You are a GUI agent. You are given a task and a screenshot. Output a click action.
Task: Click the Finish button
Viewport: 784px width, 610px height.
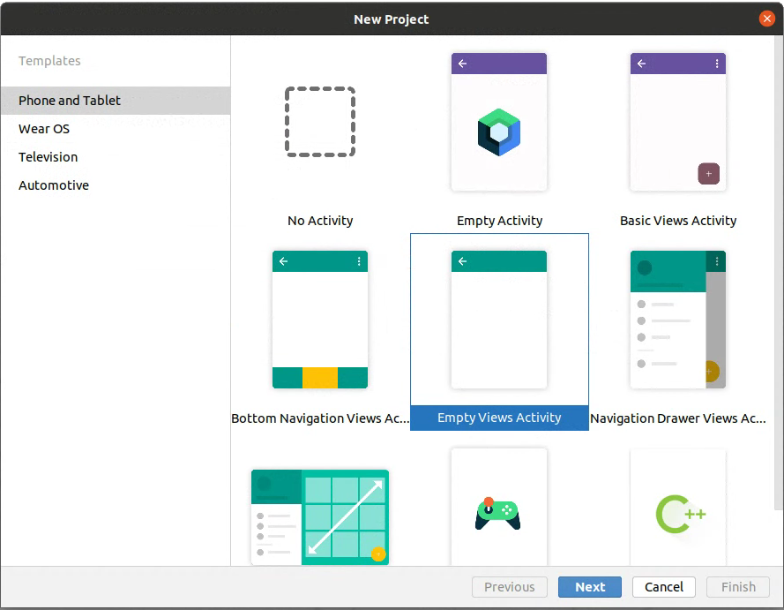click(738, 587)
